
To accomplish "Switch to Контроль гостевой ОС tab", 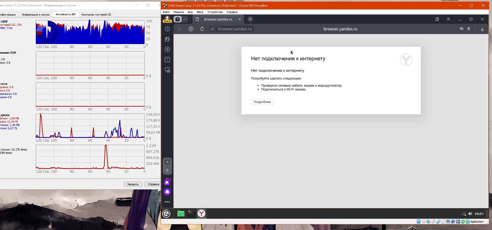I will (96, 15).
